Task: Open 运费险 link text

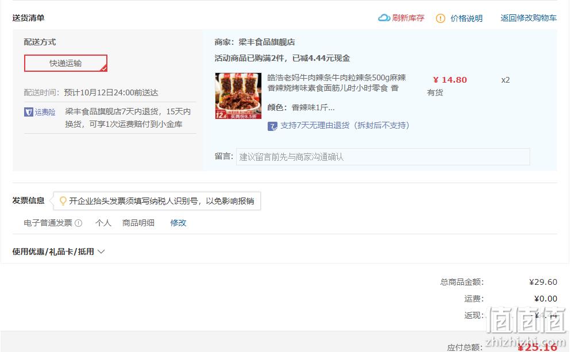Action: (45, 112)
